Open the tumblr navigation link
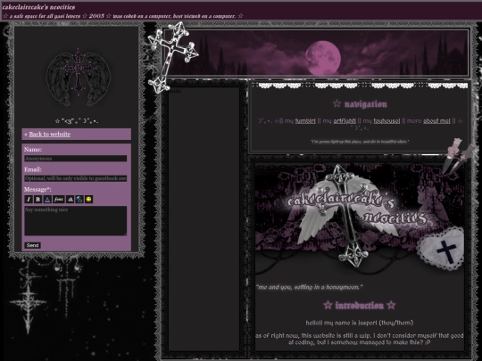The width and height of the screenshot is (482, 361). coord(305,121)
